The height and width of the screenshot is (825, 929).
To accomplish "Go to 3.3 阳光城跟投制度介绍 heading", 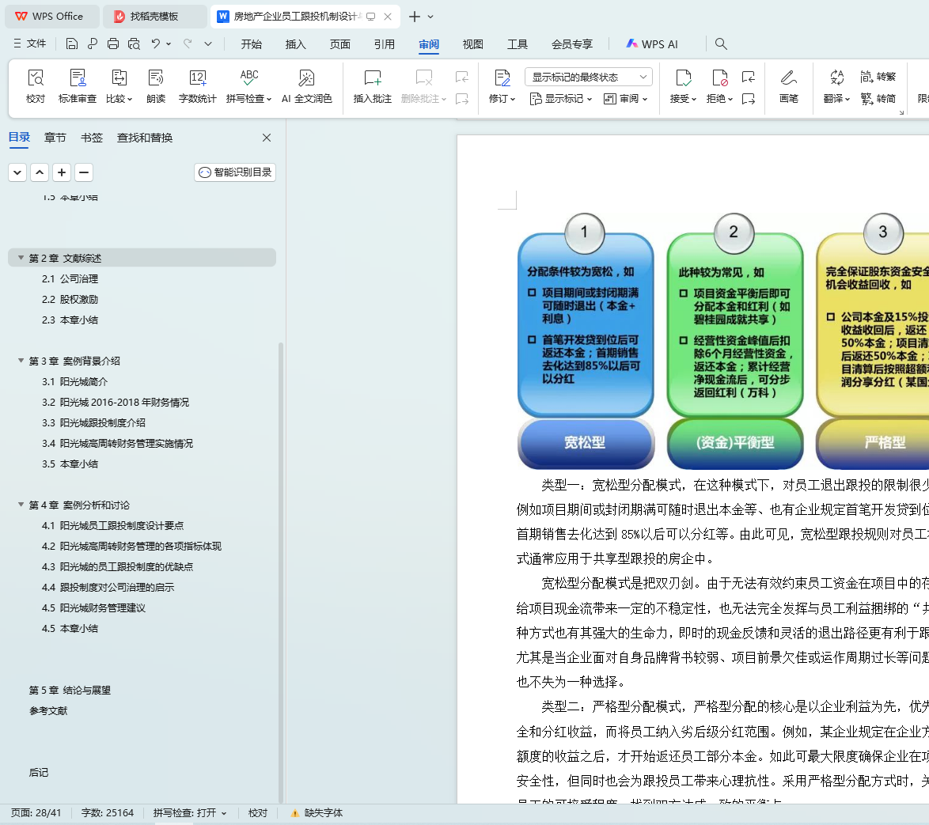I will tap(93, 423).
